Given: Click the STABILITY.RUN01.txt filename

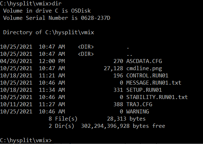Looking at the screenshot, I should (x=157, y=97).
